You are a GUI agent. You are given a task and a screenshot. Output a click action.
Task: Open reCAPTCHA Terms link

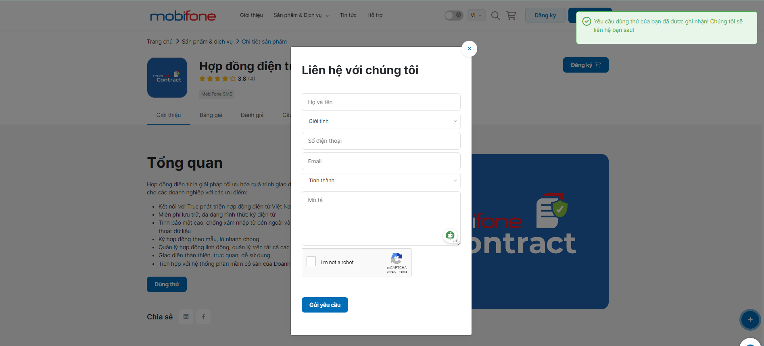[403, 272]
